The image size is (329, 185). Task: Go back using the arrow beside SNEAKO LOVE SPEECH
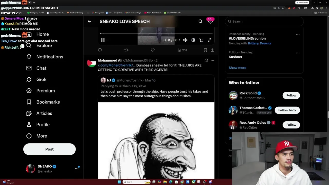pyautogui.click(x=89, y=21)
